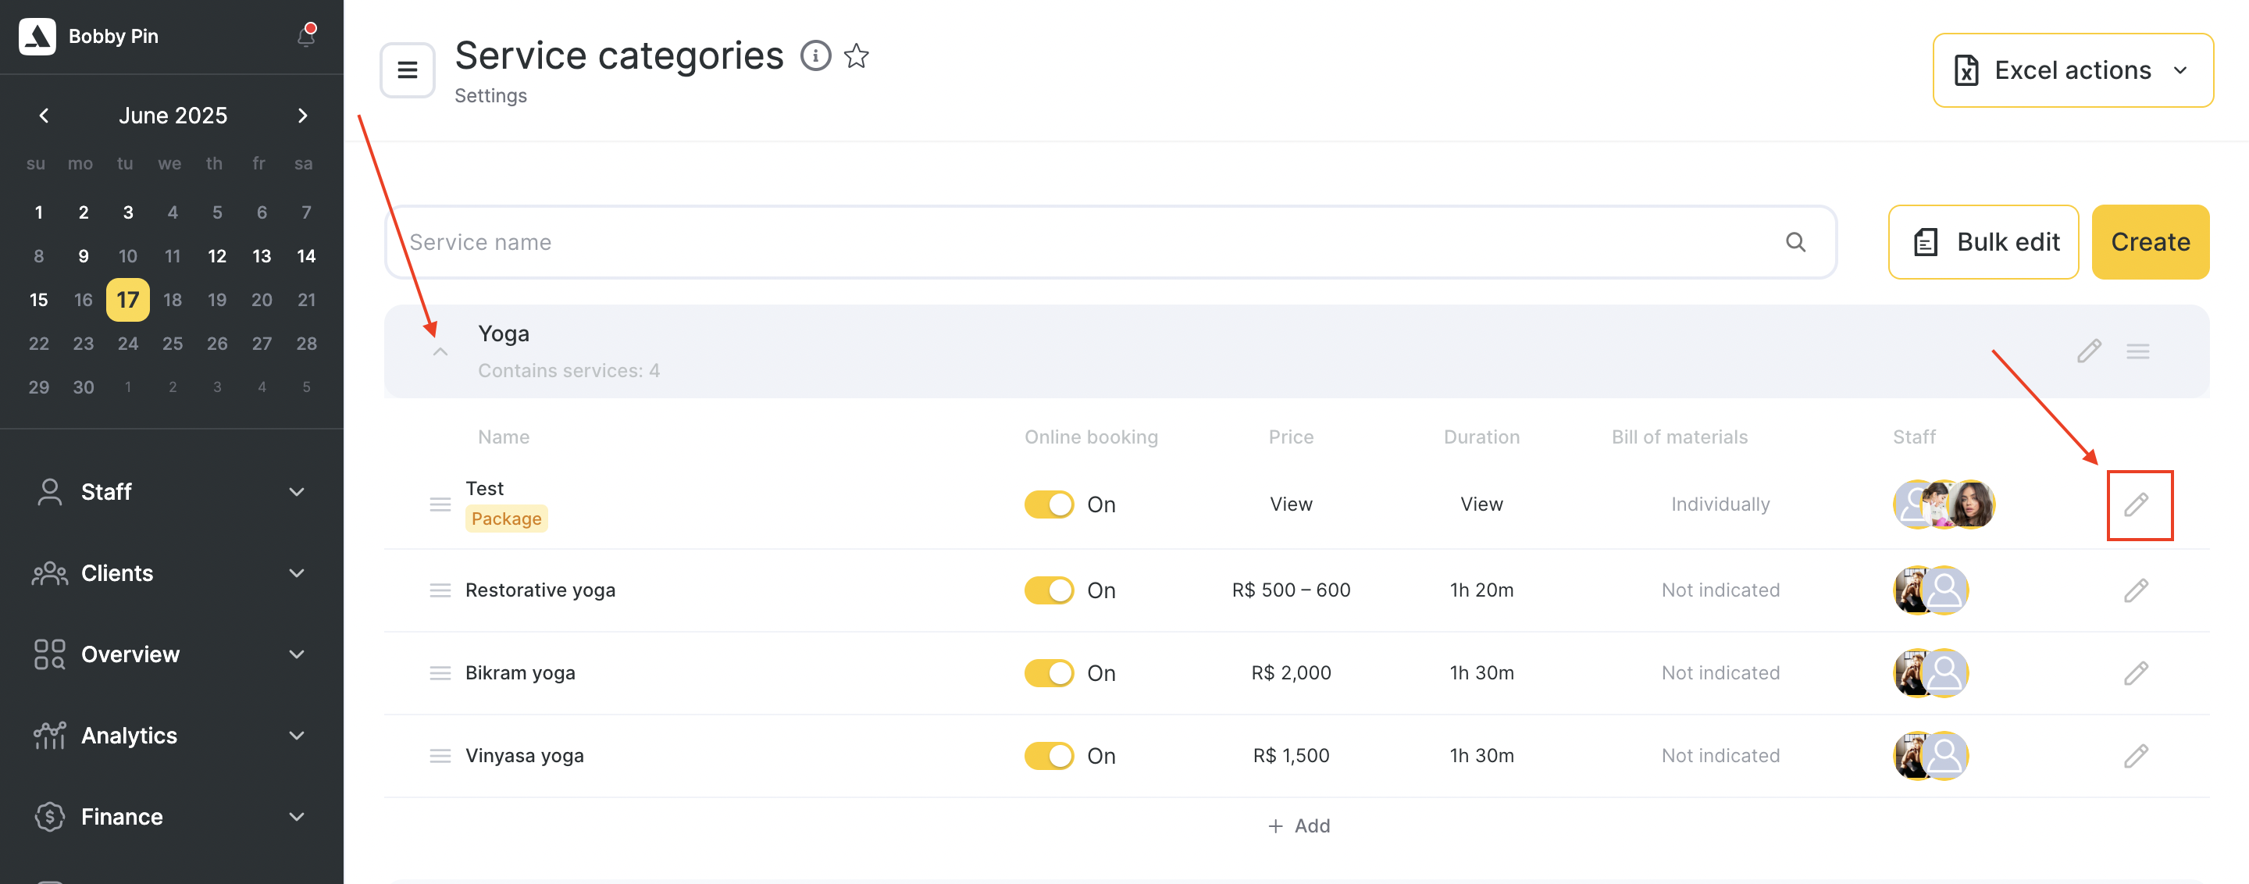Click the drag handle of Vinyasa yoga

click(x=440, y=756)
